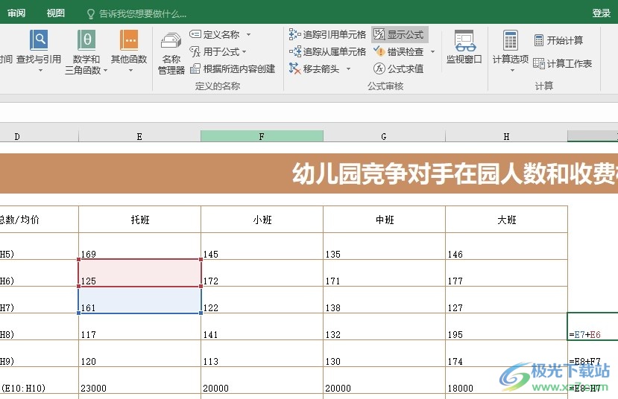Select cell with value 172
Screen dimensions: 618x399
[x=262, y=272]
